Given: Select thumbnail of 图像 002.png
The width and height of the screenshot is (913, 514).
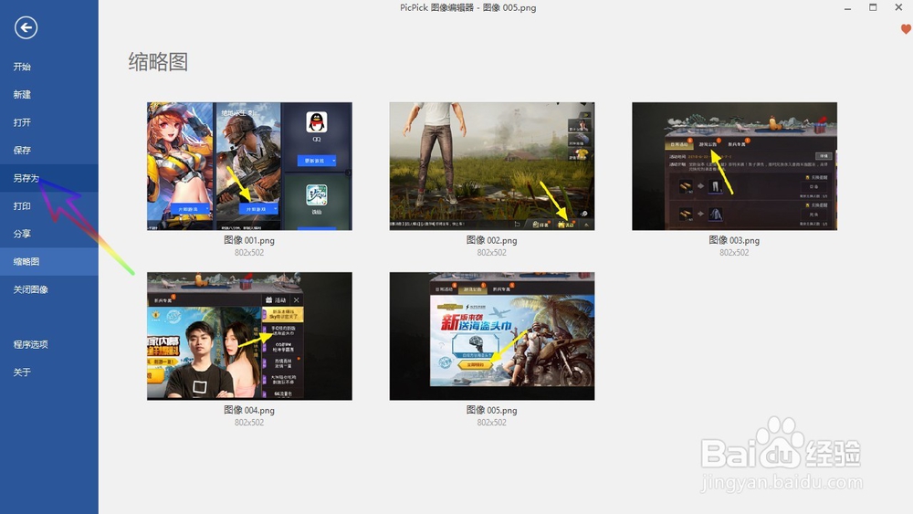Looking at the screenshot, I should pos(492,166).
